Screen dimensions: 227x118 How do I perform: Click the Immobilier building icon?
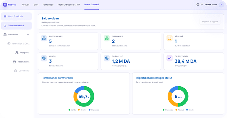click(x=5, y=35)
